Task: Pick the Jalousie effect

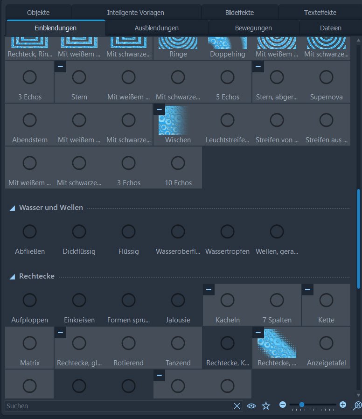Action: tap(178, 306)
